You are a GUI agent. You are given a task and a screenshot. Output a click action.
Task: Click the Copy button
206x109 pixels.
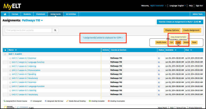coord(178,43)
